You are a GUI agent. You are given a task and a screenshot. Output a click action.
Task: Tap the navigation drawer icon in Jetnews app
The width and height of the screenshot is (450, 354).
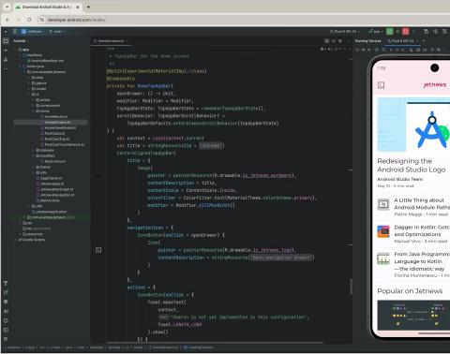pos(381,85)
